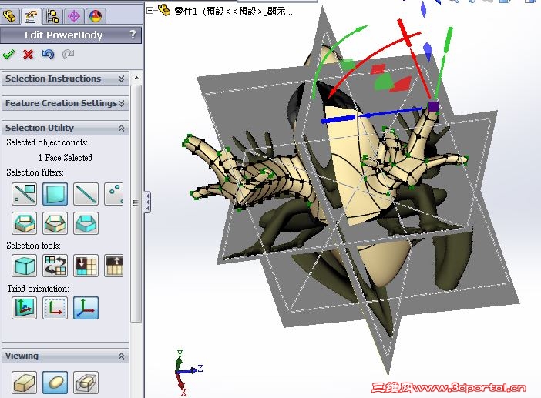
Task: Click the property panel vertical scrollbar
Action: [136, 203]
